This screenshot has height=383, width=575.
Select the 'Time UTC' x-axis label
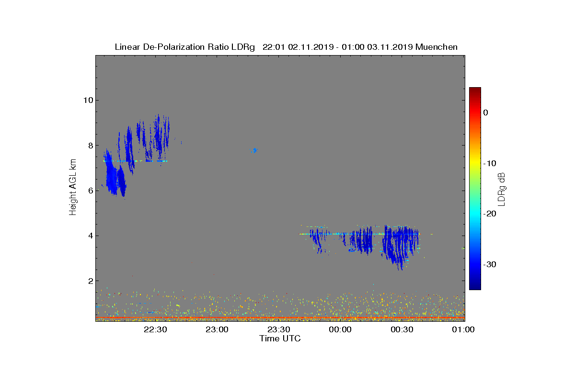tap(280, 338)
